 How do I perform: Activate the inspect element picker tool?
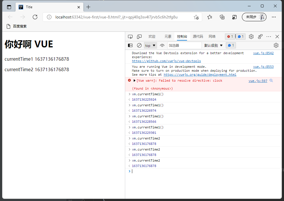click(x=130, y=37)
